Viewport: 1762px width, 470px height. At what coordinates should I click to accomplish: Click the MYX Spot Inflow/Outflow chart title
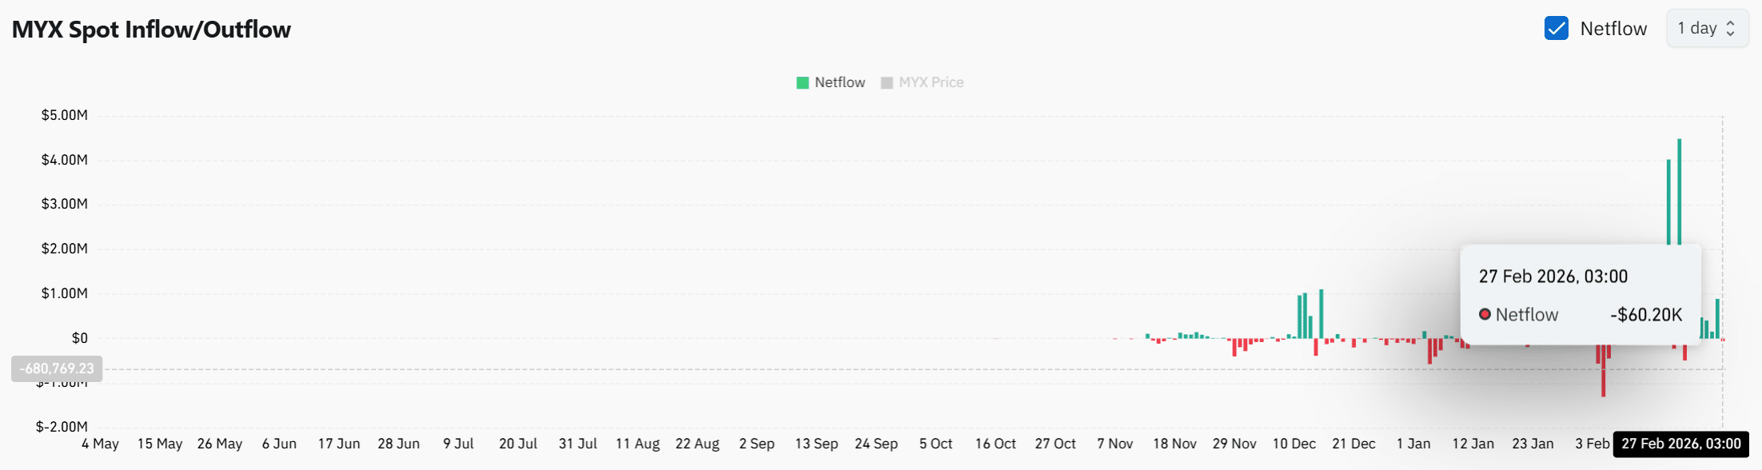click(151, 30)
